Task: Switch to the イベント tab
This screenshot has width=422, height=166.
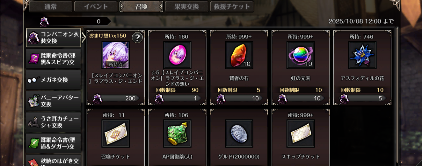Action: click(x=96, y=6)
